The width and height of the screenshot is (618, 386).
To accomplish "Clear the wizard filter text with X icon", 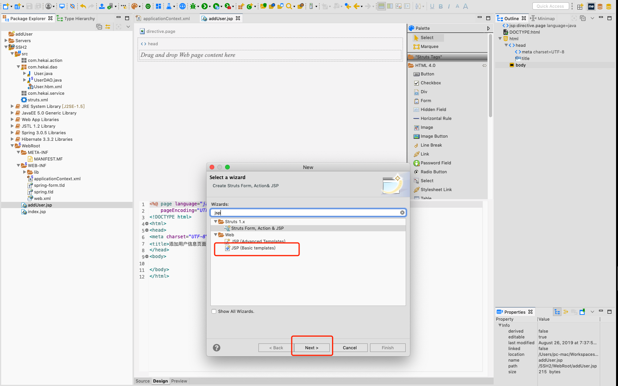I will point(402,212).
